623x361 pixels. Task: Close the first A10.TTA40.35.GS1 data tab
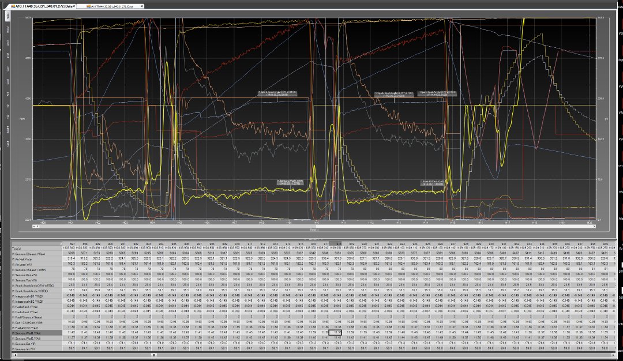pyautogui.click(x=74, y=6)
